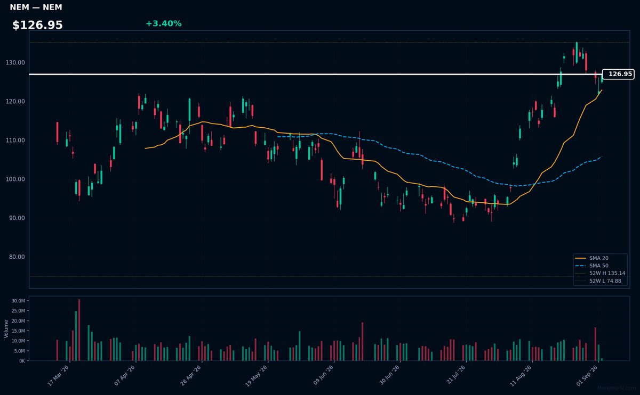The width and height of the screenshot is (640, 395).
Task: Click the 01 Sep '26 date label
Action: point(588,376)
